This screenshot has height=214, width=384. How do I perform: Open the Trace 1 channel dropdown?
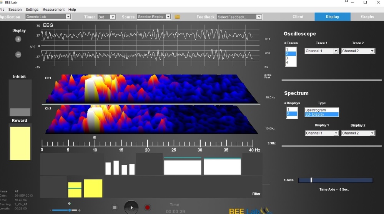[321, 51]
